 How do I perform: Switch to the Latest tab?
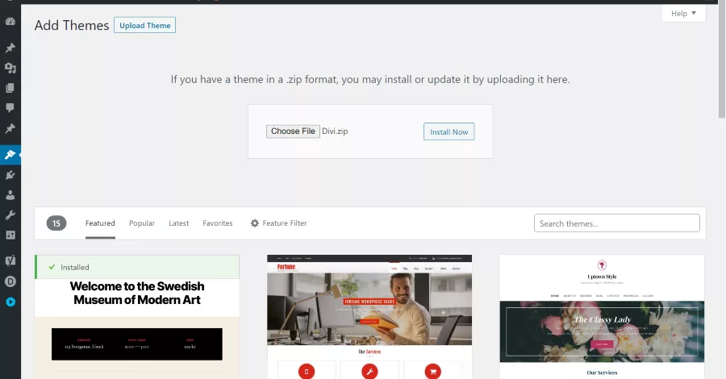[179, 223]
